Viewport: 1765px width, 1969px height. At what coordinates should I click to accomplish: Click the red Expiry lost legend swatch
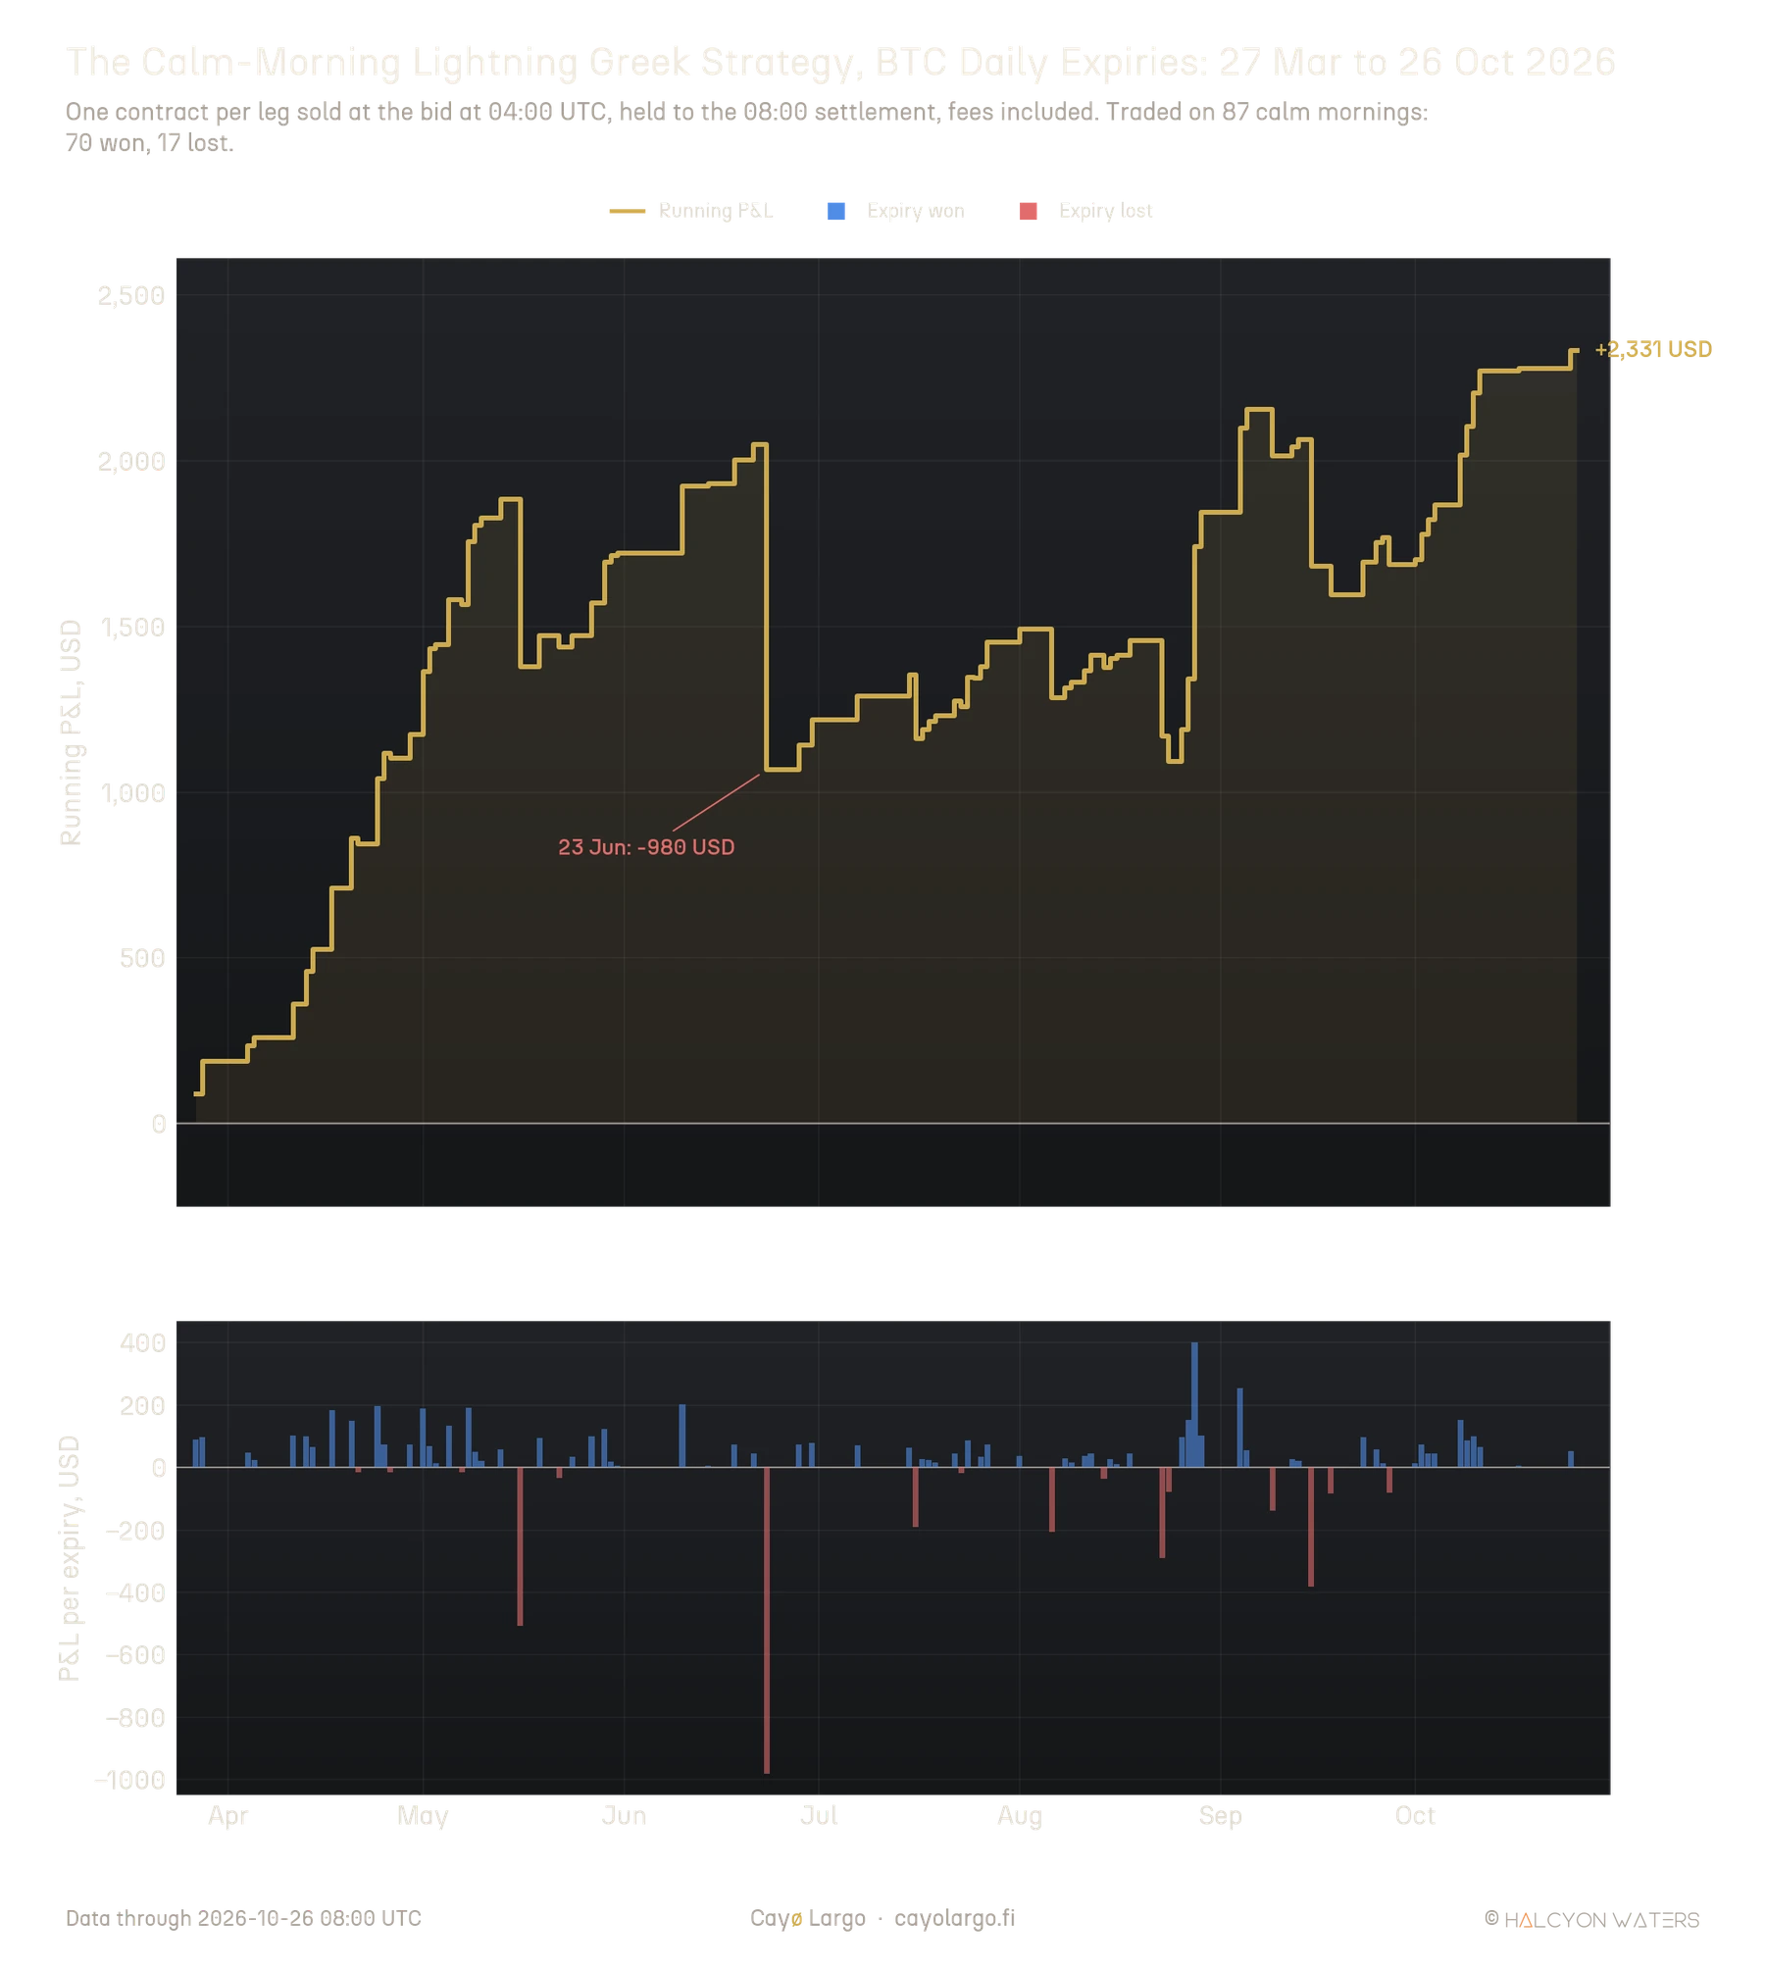coord(1028,211)
